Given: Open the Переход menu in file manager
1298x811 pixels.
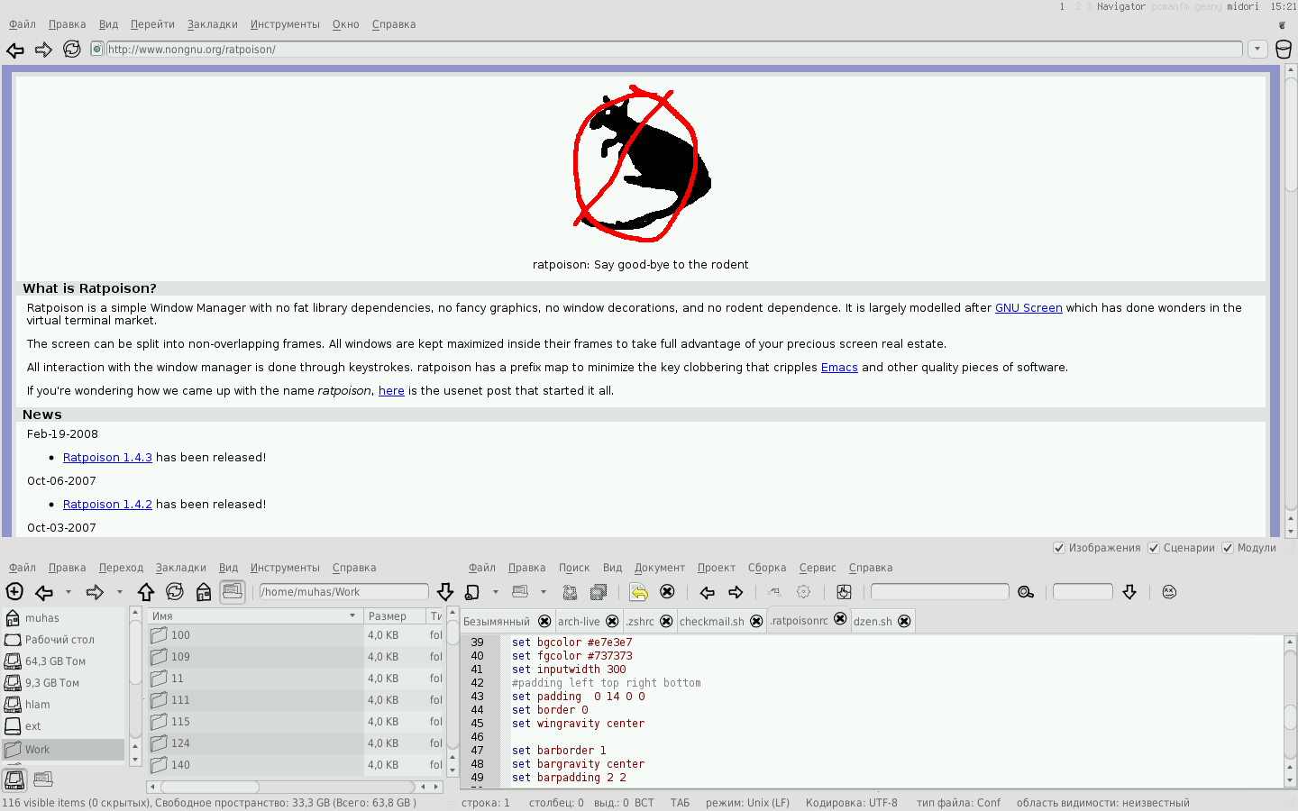Looking at the screenshot, I should (x=121, y=568).
